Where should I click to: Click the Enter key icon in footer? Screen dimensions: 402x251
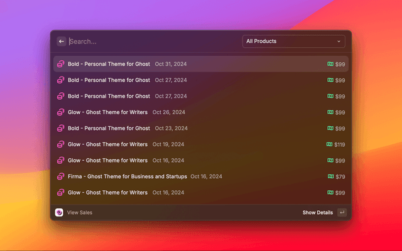click(x=341, y=213)
